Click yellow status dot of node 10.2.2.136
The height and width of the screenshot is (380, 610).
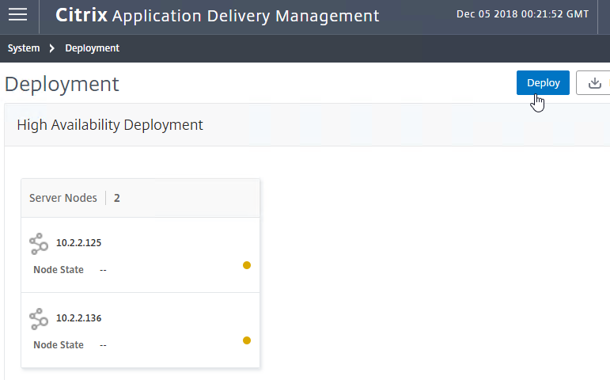(x=247, y=340)
